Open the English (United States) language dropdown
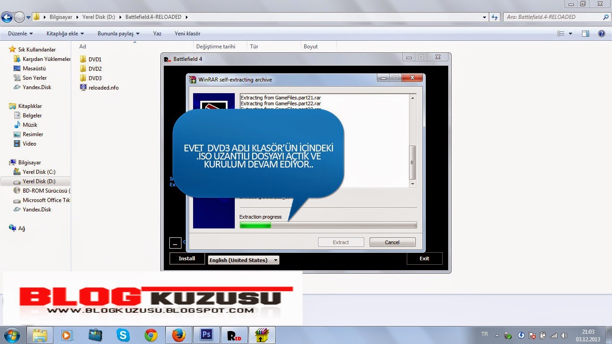 click(x=244, y=260)
